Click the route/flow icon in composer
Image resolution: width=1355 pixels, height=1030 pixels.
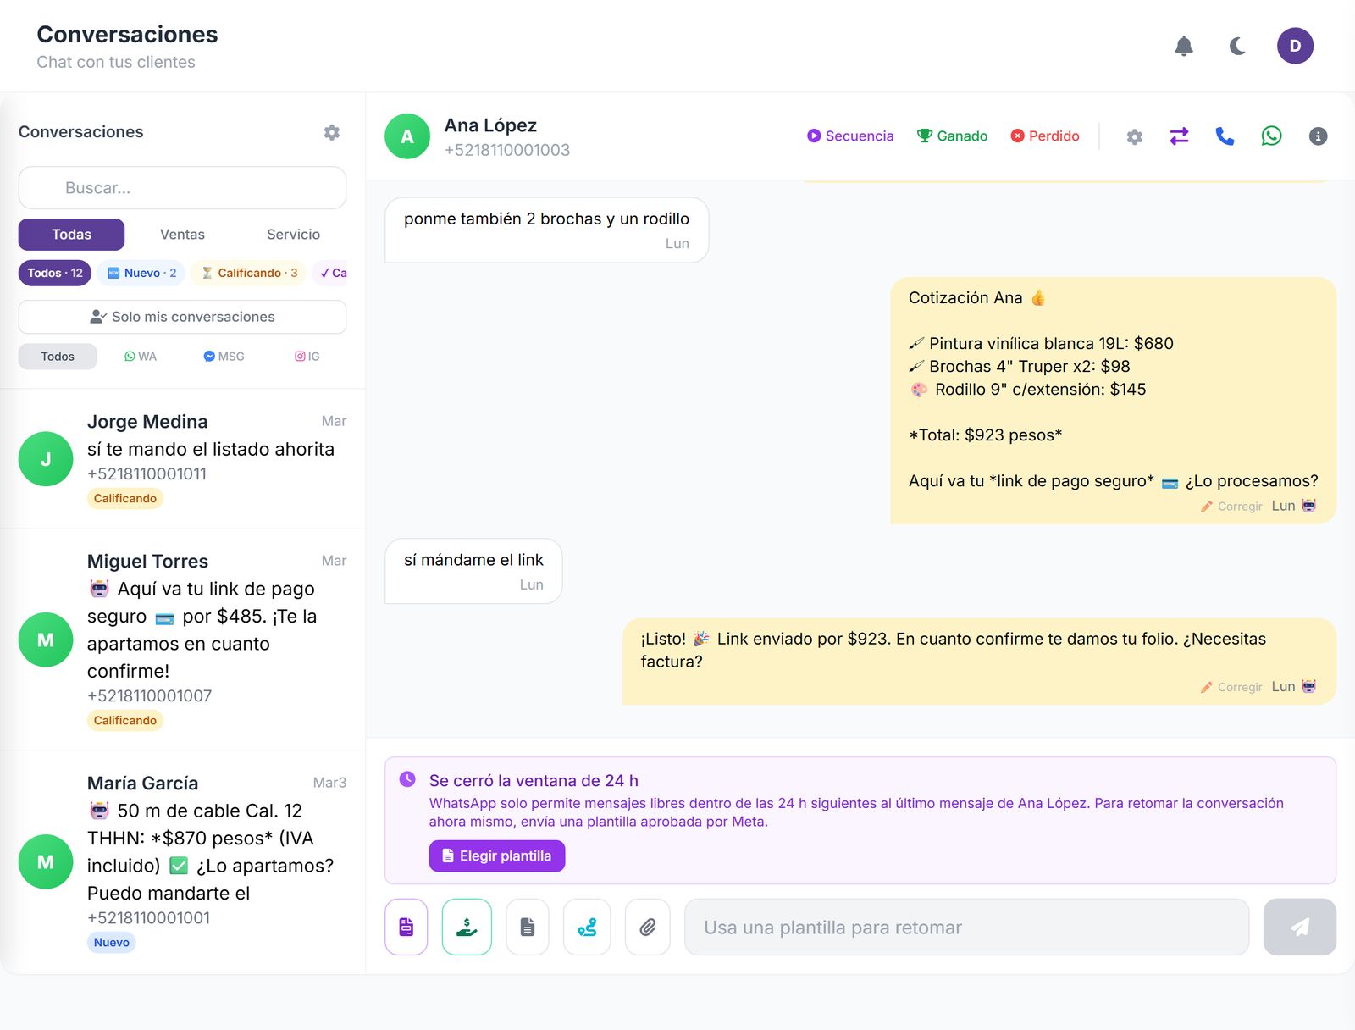[x=587, y=927]
